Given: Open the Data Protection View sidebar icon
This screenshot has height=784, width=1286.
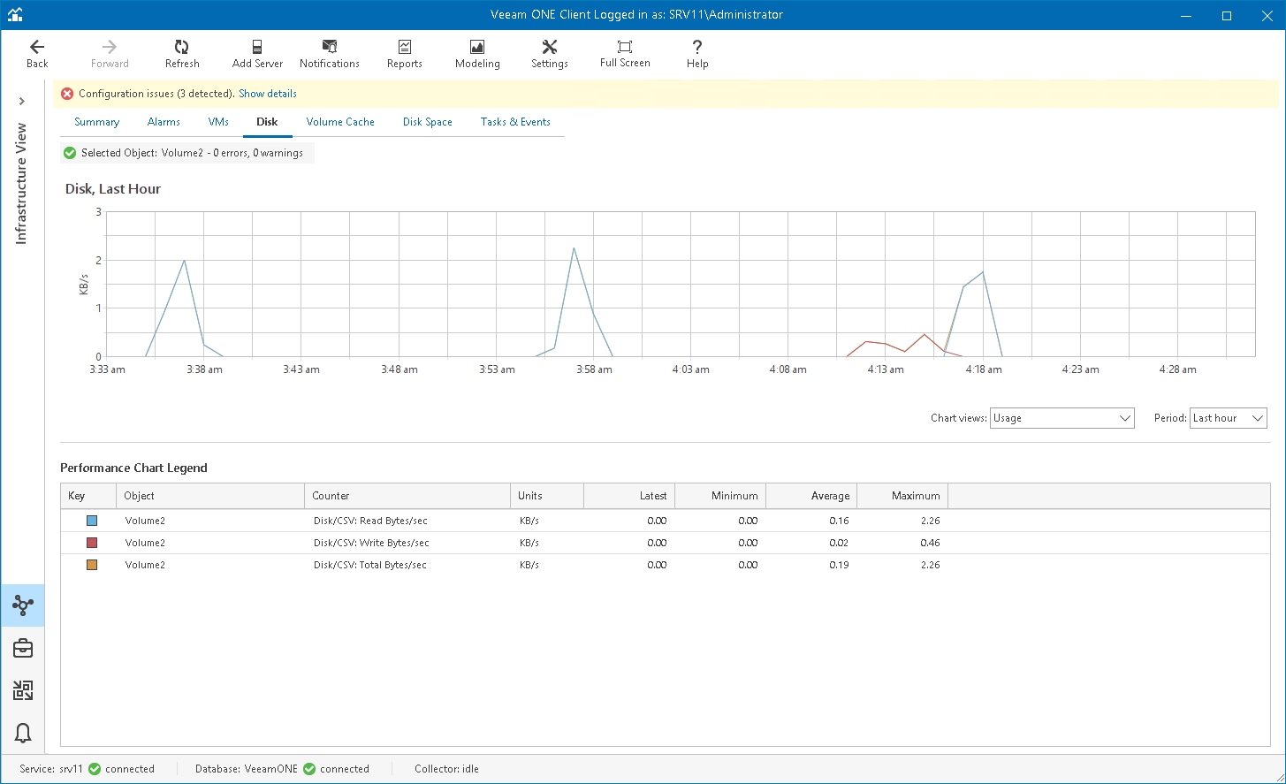Looking at the screenshot, I should click(23, 690).
